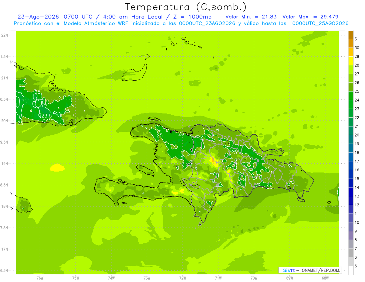Click the legend value '10'
This screenshot has height=282, width=365.
coord(357,223)
